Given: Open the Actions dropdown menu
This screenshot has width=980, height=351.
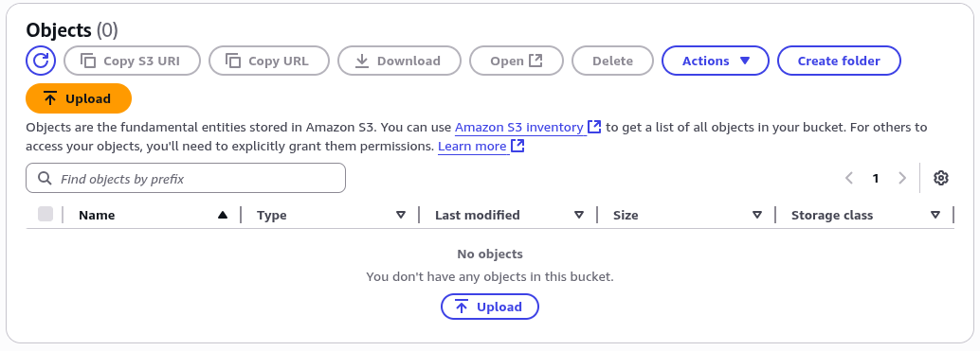Looking at the screenshot, I should 715,61.
